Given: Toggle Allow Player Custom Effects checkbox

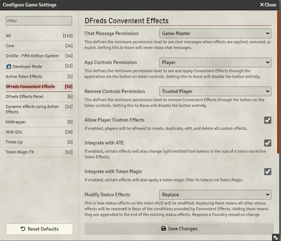Looking at the screenshot, I should click(x=267, y=120).
